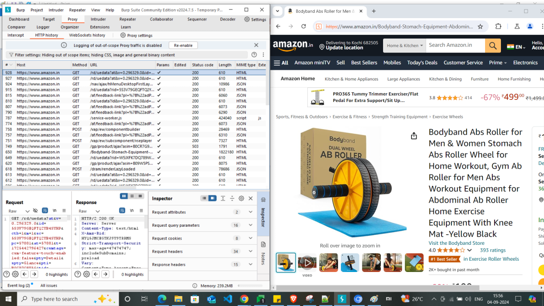Open the Intercept sub-tab

(16, 35)
